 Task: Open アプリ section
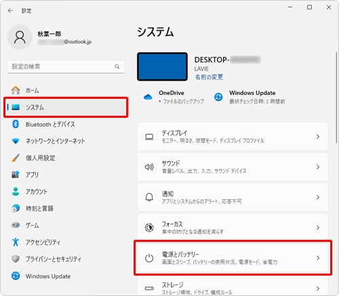coord(66,175)
